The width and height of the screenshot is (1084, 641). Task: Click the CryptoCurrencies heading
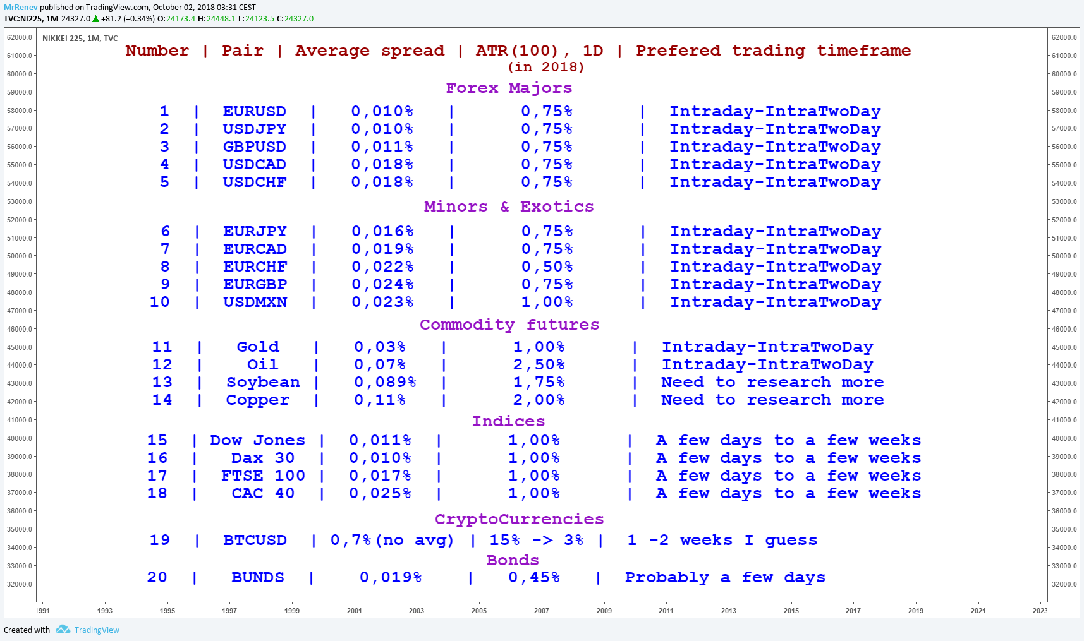click(x=520, y=519)
